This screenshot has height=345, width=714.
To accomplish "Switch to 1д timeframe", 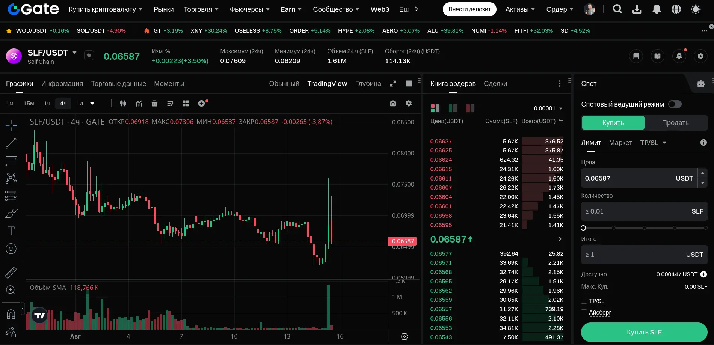I will [80, 103].
